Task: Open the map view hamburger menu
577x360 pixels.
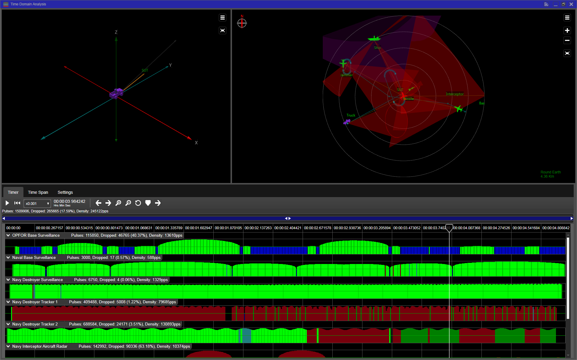Action: 567,18
